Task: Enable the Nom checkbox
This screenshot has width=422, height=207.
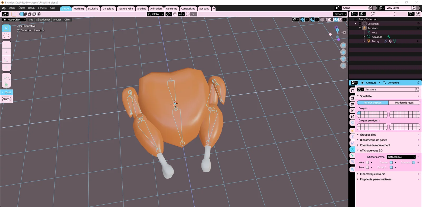Action: [x=367, y=162]
